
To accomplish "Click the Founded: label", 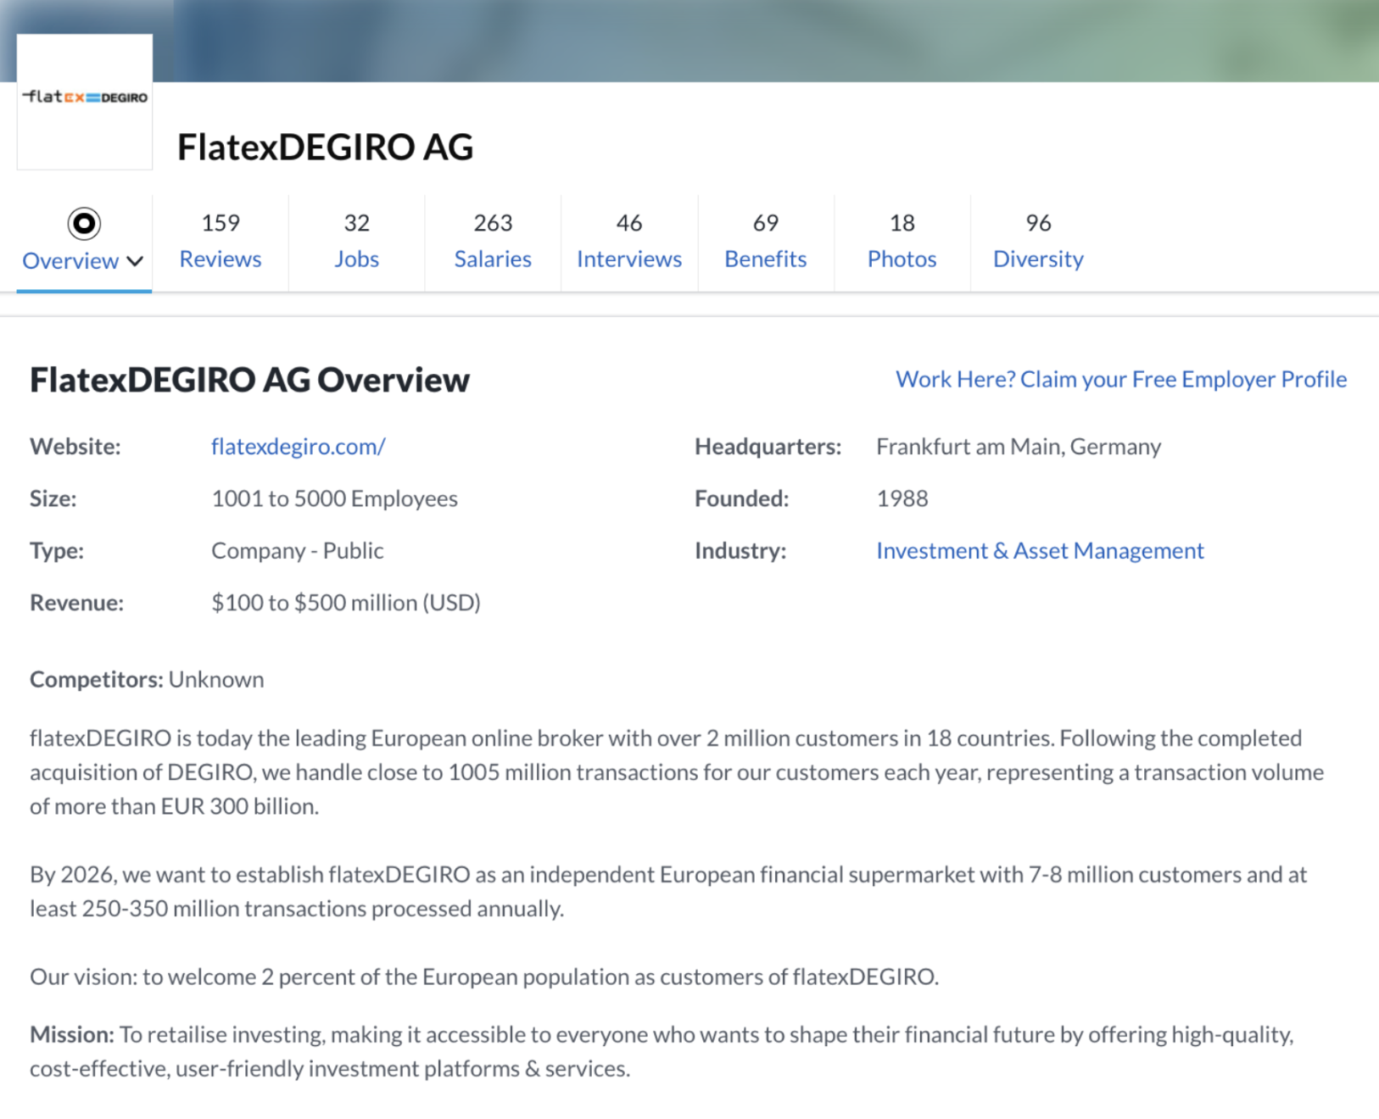I will (742, 498).
